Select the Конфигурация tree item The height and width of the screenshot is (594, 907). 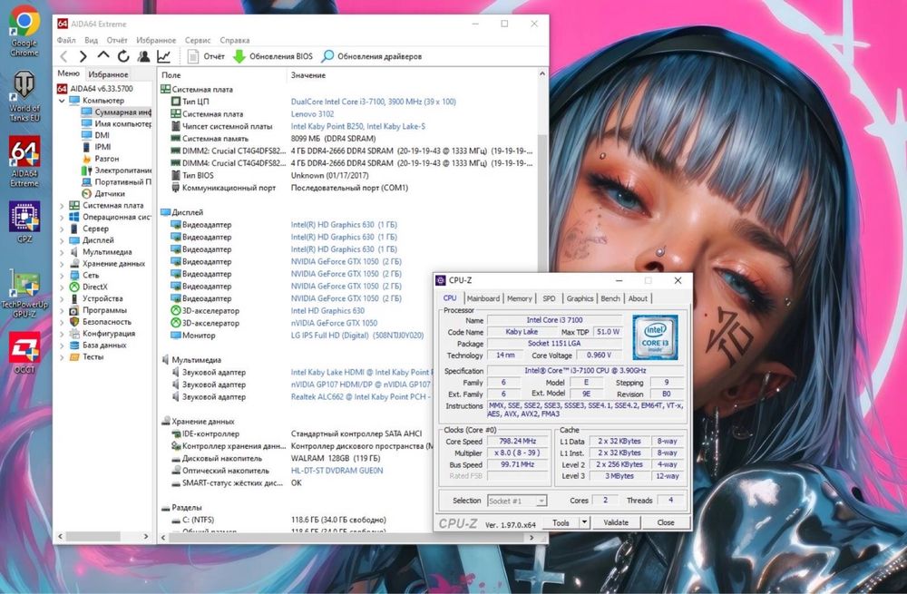[x=102, y=333]
